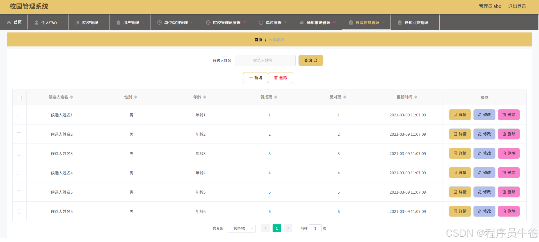Click the plus icon in 新增 button
This screenshot has width=539, height=242.
tap(251, 78)
